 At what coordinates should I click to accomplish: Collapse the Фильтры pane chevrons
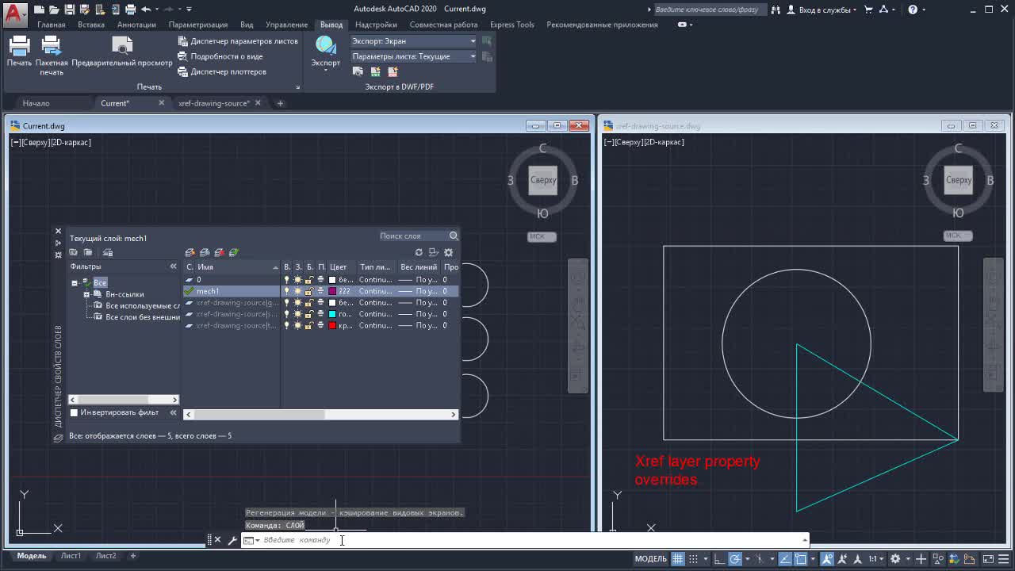tap(173, 266)
